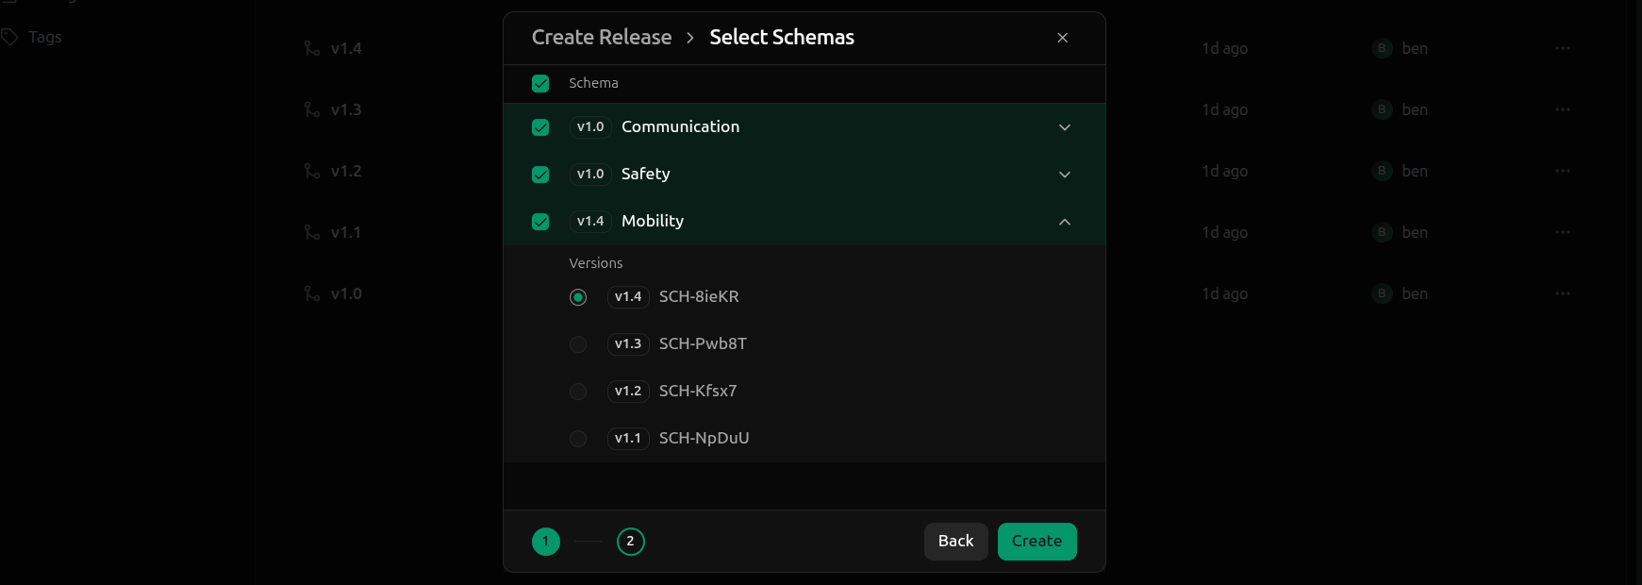Go to wizard step 1 indicator
This screenshot has height=585, width=1642.
coord(546,542)
